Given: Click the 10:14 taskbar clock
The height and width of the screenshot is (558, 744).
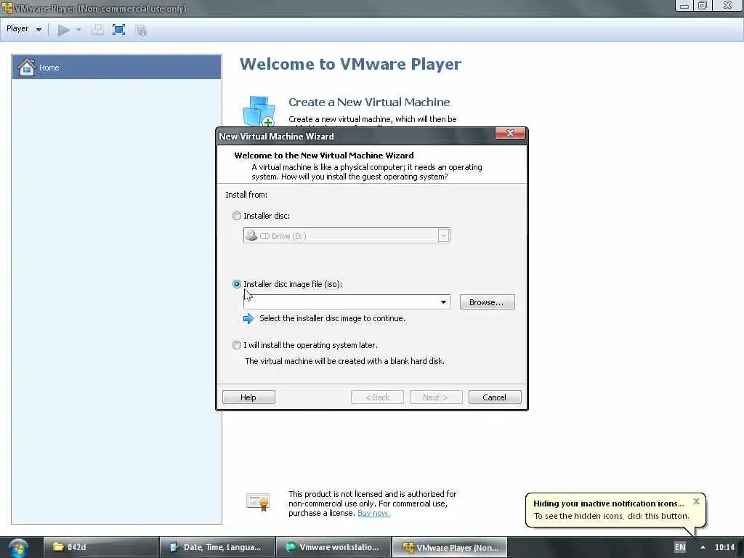Looking at the screenshot, I should click(x=724, y=547).
